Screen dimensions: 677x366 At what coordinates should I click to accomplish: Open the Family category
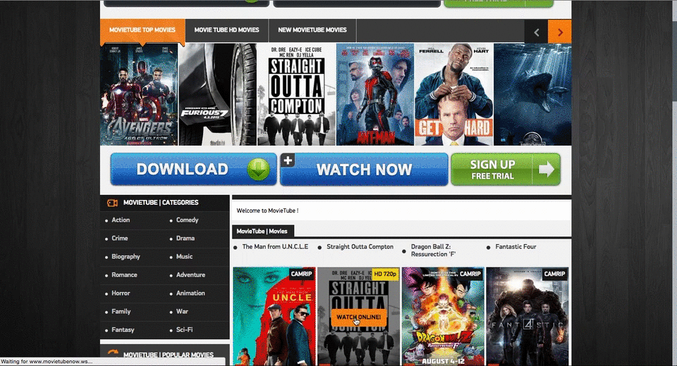point(121,311)
